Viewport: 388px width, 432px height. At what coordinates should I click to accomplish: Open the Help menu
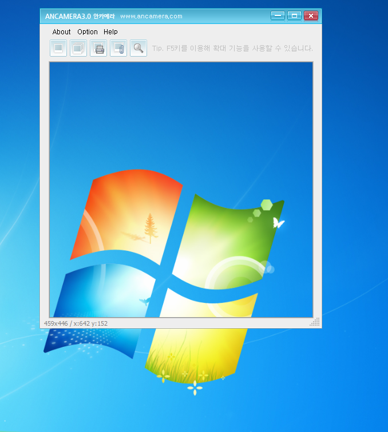110,32
